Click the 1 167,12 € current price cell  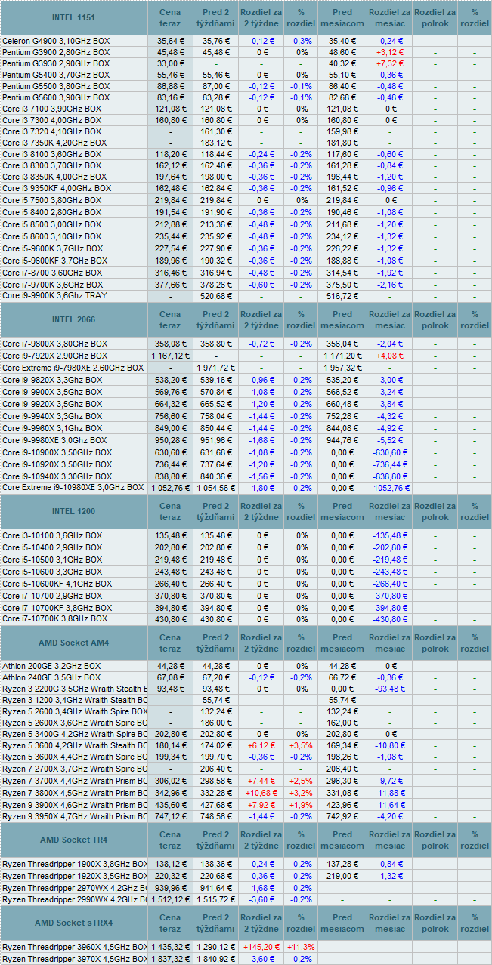[171, 356]
